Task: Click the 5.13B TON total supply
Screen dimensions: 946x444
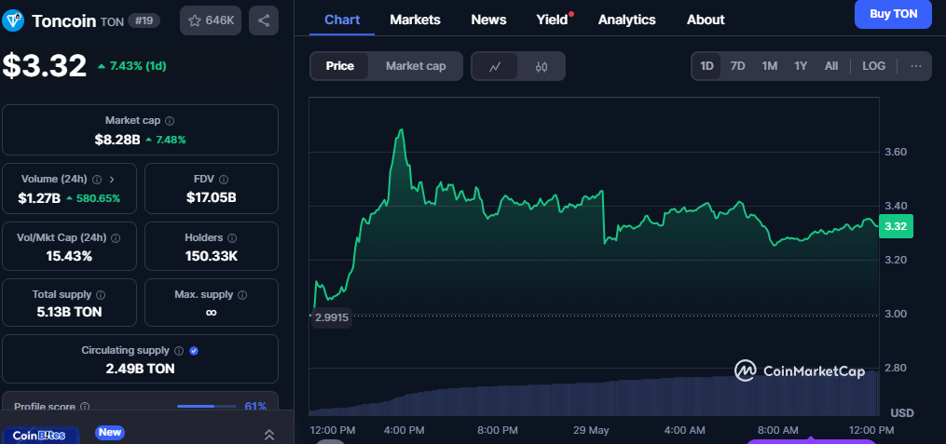Action: [69, 312]
